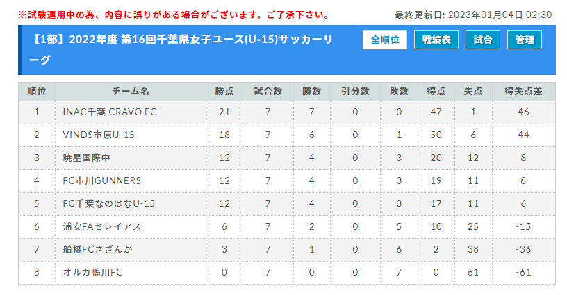Screen dimensions: 567x295
Task: Switch to the 戦績表 tab
Action: (x=436, y=40)
